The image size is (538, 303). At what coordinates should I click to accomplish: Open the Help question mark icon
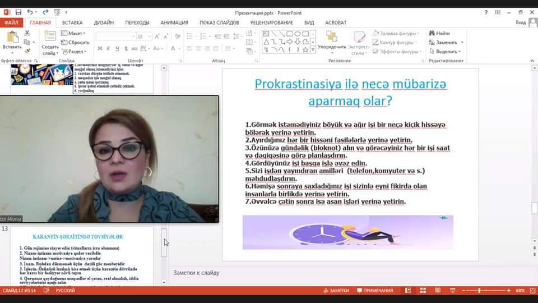coord(486,12)
